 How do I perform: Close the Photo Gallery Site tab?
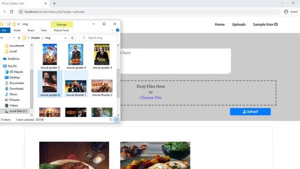(x=45, y=3)
